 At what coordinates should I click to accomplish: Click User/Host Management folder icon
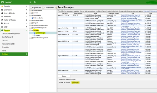coord(32,38)
